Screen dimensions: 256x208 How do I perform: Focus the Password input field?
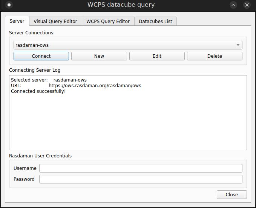point(141,179)
